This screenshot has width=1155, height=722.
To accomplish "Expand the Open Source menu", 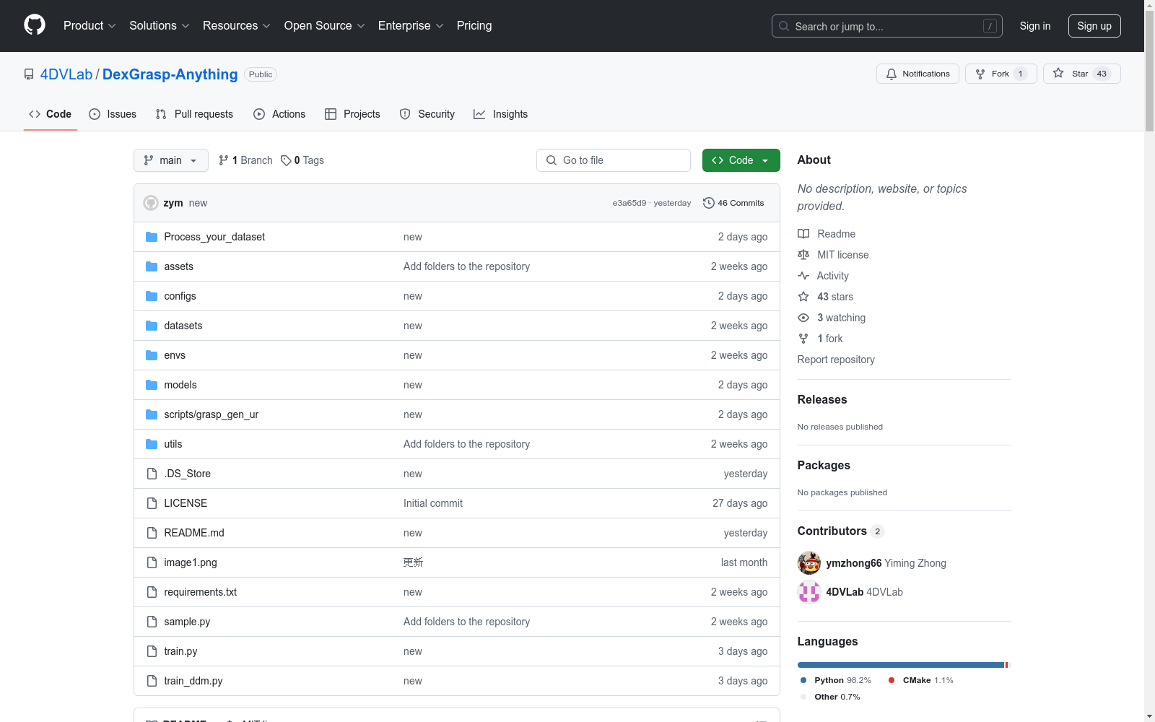I will coord(325,25).
